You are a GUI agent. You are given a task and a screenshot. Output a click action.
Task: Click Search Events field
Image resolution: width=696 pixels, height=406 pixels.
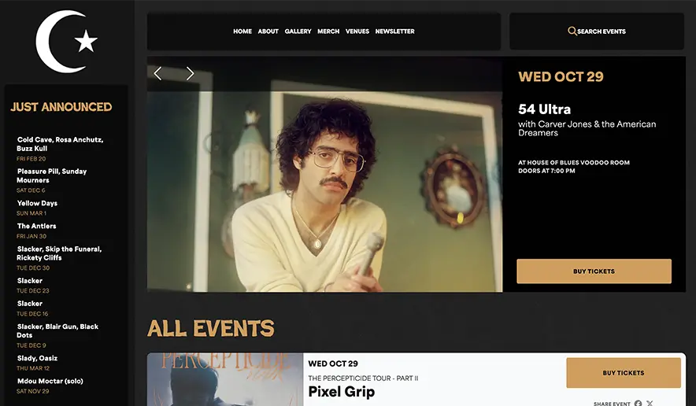(x=597, y=31)
